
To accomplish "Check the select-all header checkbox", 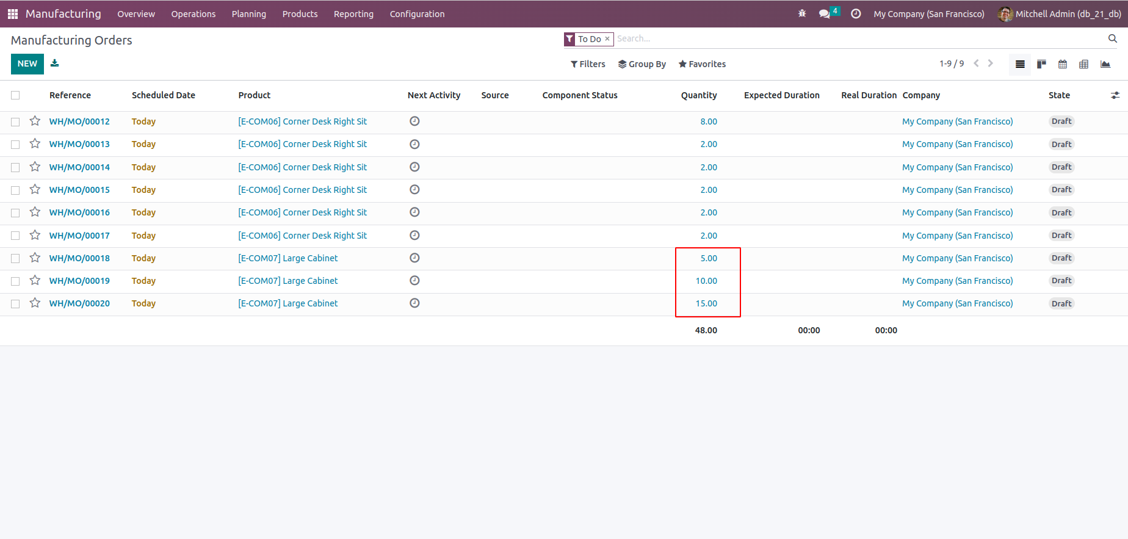I will coord(15,95).
